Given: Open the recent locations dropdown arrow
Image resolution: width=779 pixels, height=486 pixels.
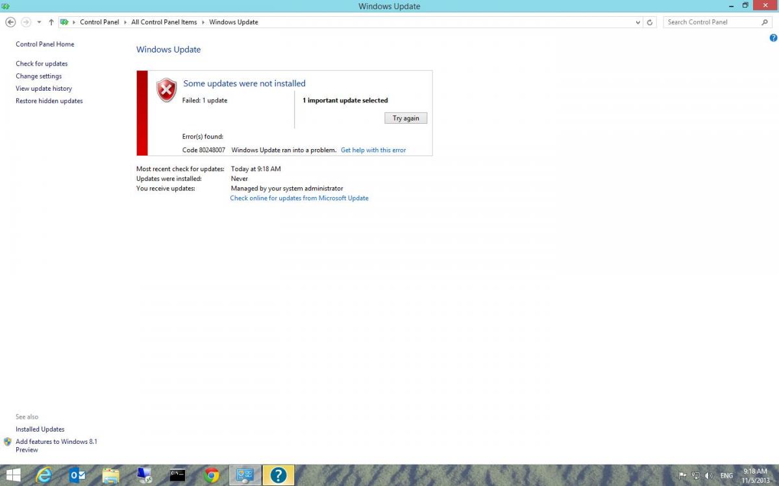Looking at the screenshot, I should (x=39, y=22).
